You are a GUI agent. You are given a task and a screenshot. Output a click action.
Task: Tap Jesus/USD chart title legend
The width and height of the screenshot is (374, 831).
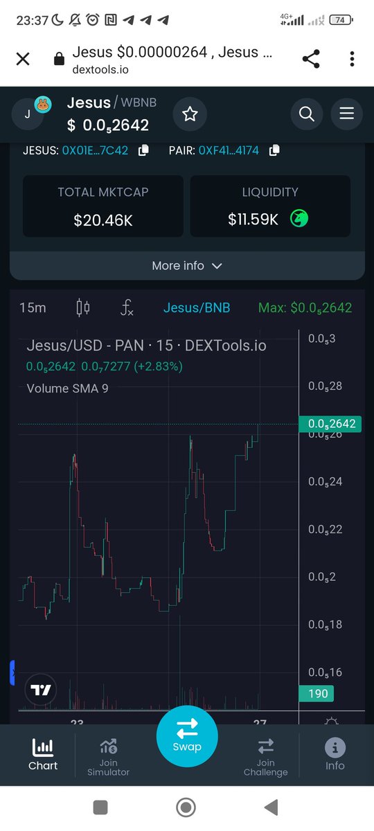146,346
